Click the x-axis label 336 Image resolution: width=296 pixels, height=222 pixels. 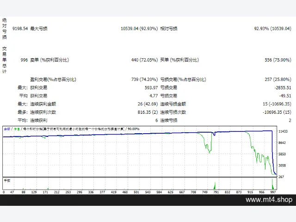(91, 192)
